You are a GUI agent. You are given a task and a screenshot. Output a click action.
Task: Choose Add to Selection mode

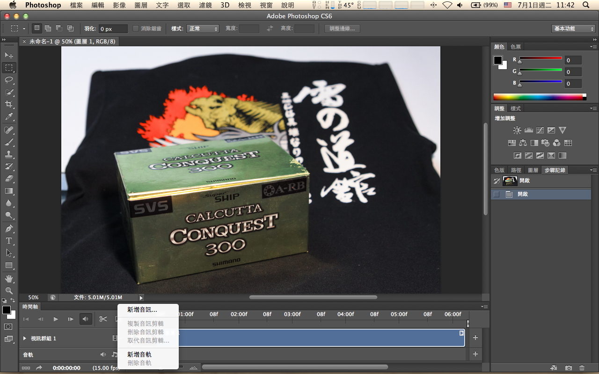click(x=48, y=29)
